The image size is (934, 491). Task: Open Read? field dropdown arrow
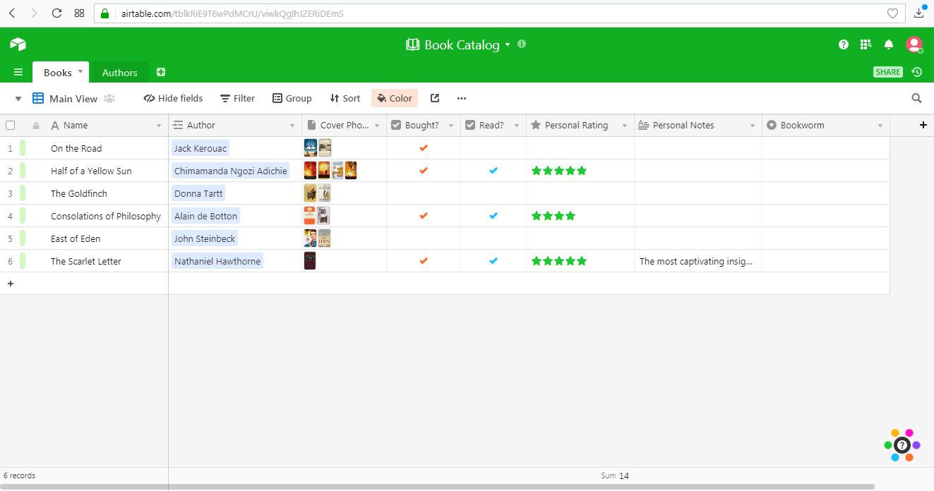click(x=517, y=126)
